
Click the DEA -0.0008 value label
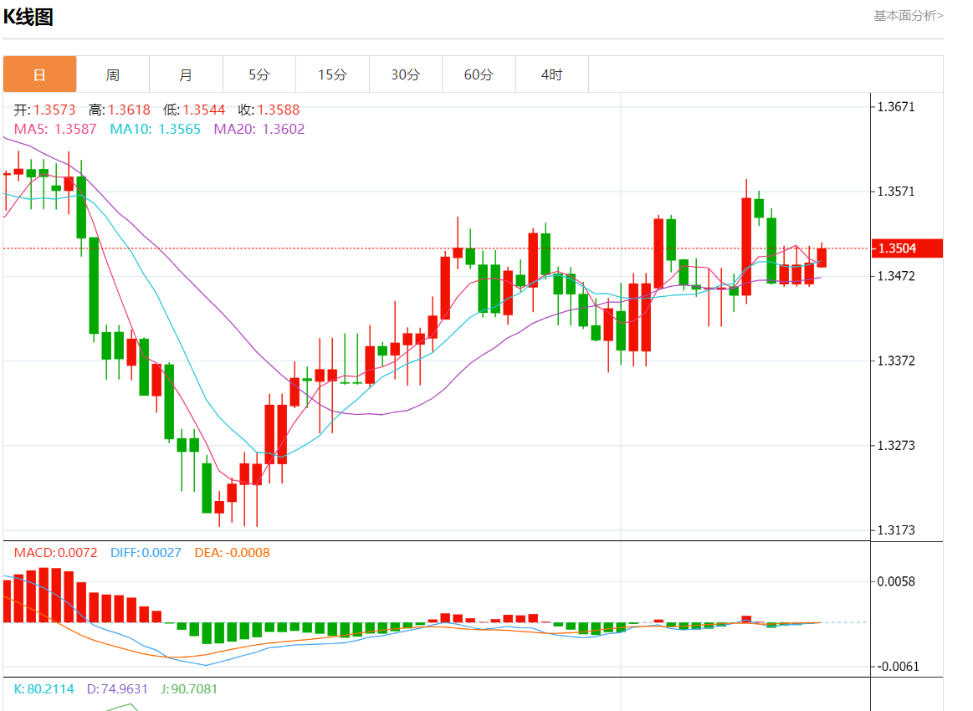pos(232,553)
